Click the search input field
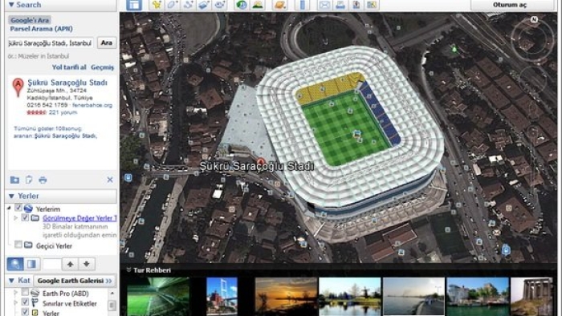The height and width of the screenshot is (316, 562). click(x=51, y=43)
